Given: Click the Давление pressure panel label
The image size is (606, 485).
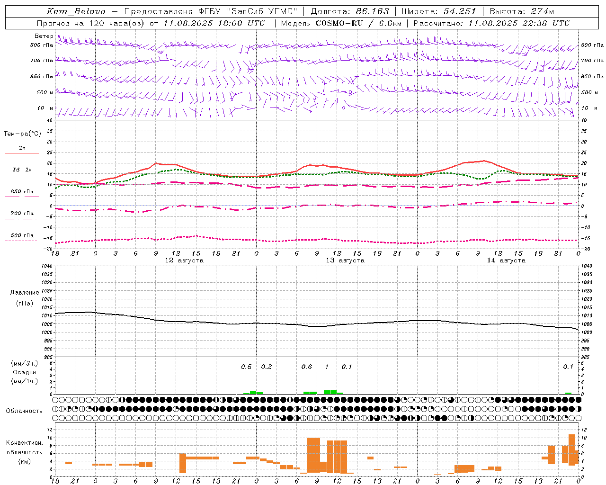Looking at the screenshot, I should [x=25, y=293].
